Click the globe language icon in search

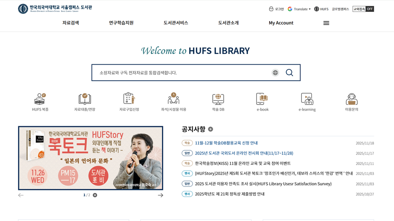275,73
